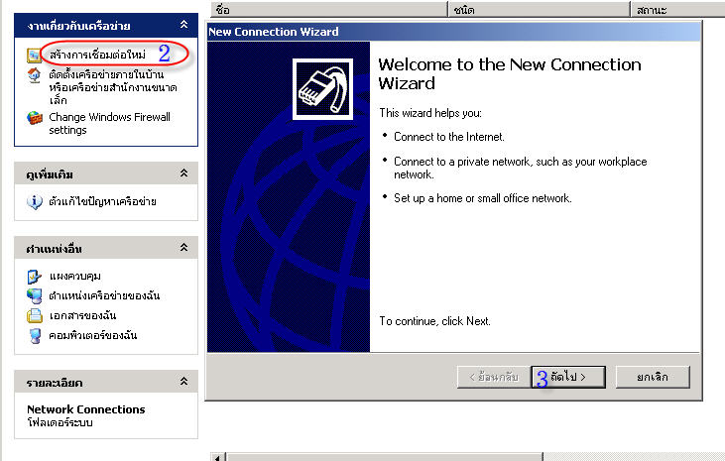Click the 'To continue, click Next.' text
725x461 pixels.
pos(434,321)
